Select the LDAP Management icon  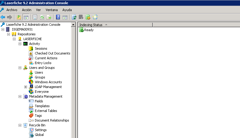point(31,87)
